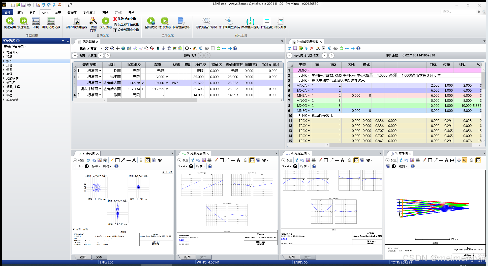Switch to 分析 ribbon tab

pos(33,12)
